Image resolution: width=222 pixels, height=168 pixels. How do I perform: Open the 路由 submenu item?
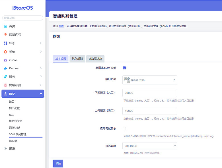pyautogui.click(x=12, y=115)
